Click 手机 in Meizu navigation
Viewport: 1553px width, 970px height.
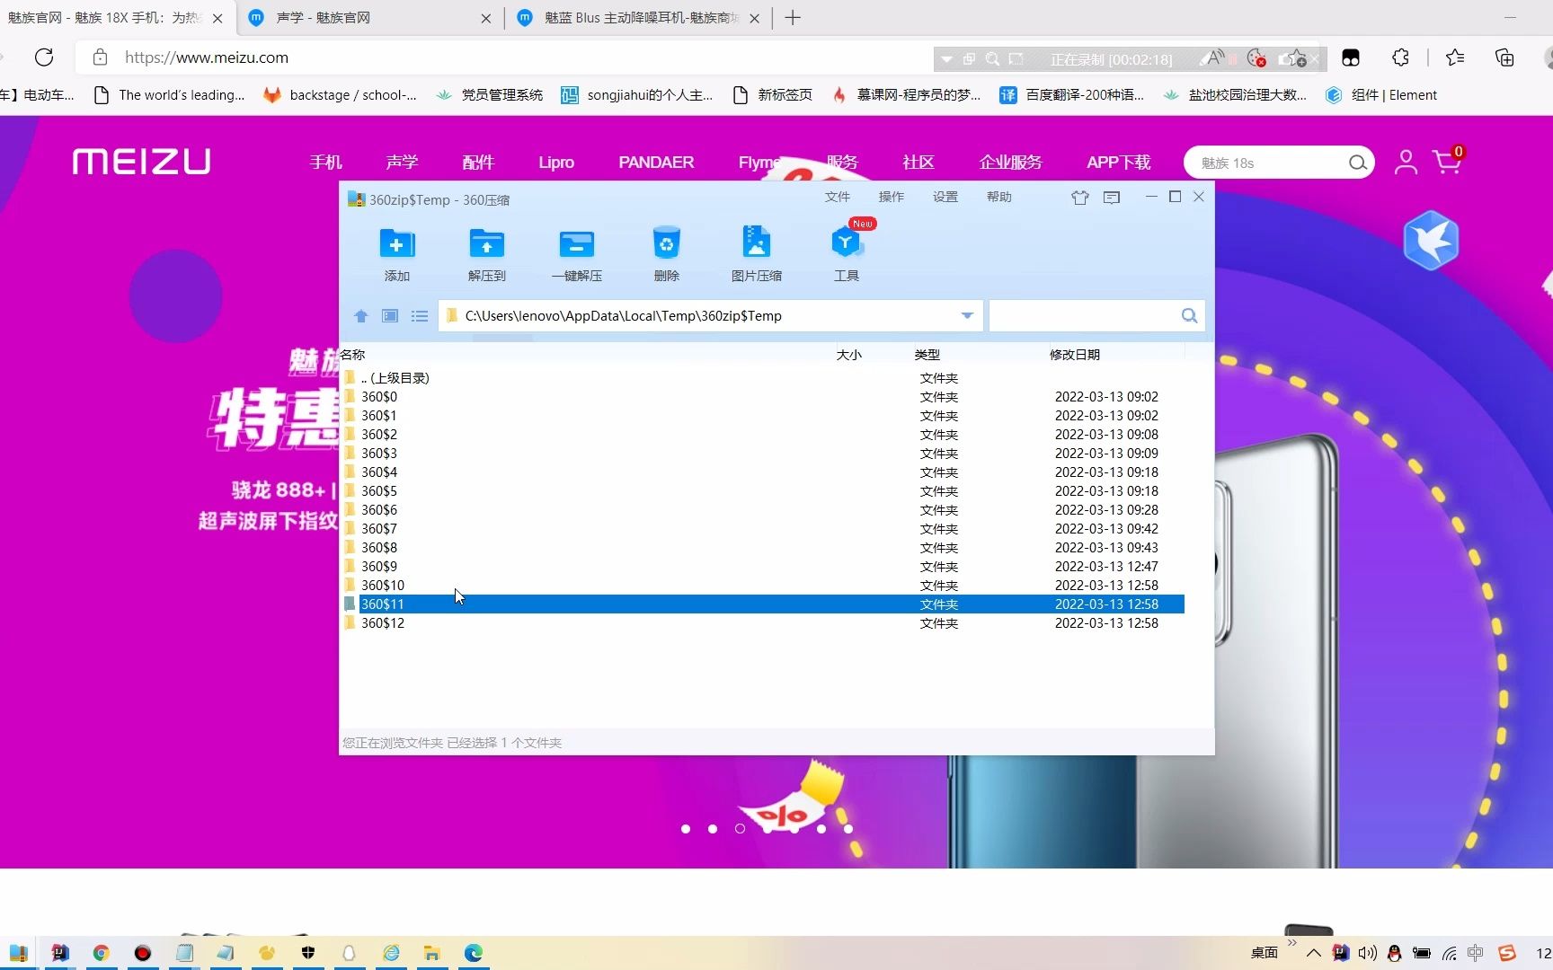pyautogui.click(x=325, y=163)
